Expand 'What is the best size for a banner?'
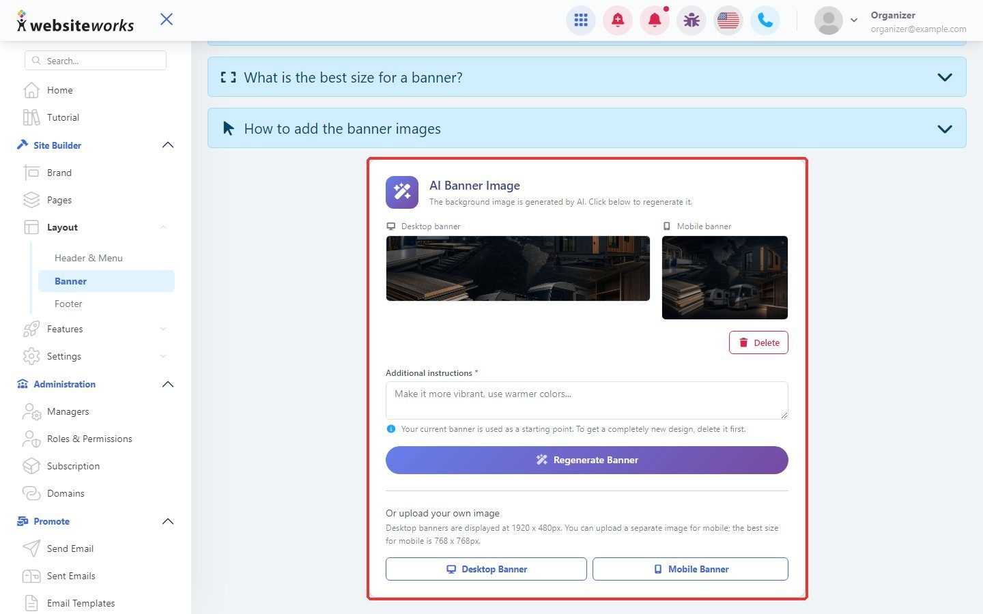Image resolution: width=983 pixels, height=614 pixels. point(587,77)
